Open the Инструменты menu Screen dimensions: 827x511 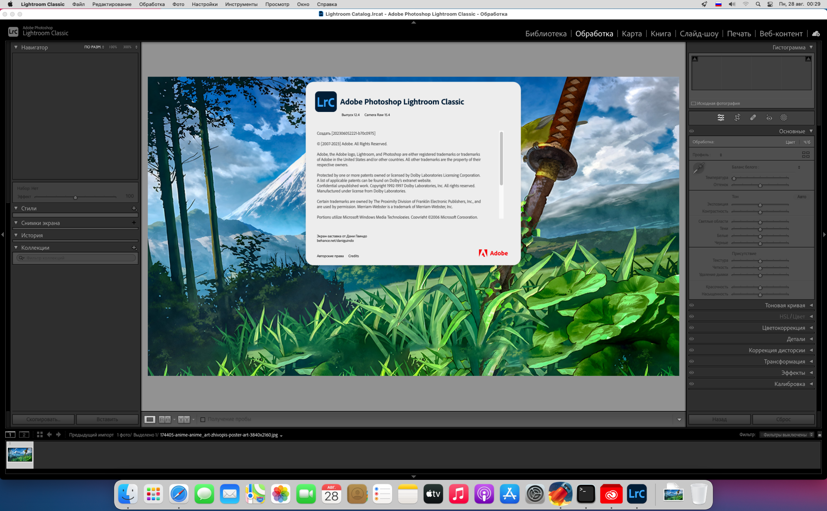pyautogui.click(x=241, y=4)
